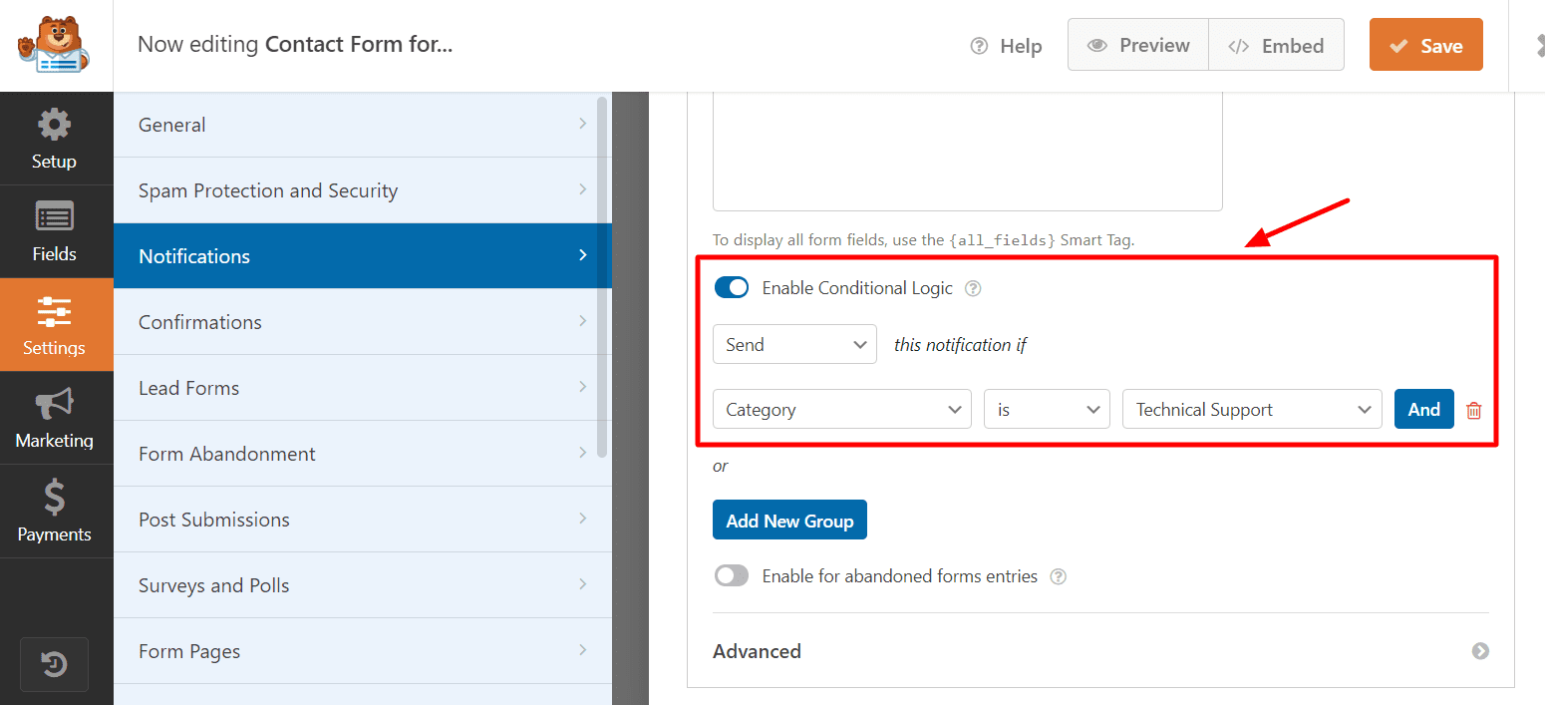Click the WPForms bear mascot logo
This screenshot has width=1545, height=705.
point(54,45)
